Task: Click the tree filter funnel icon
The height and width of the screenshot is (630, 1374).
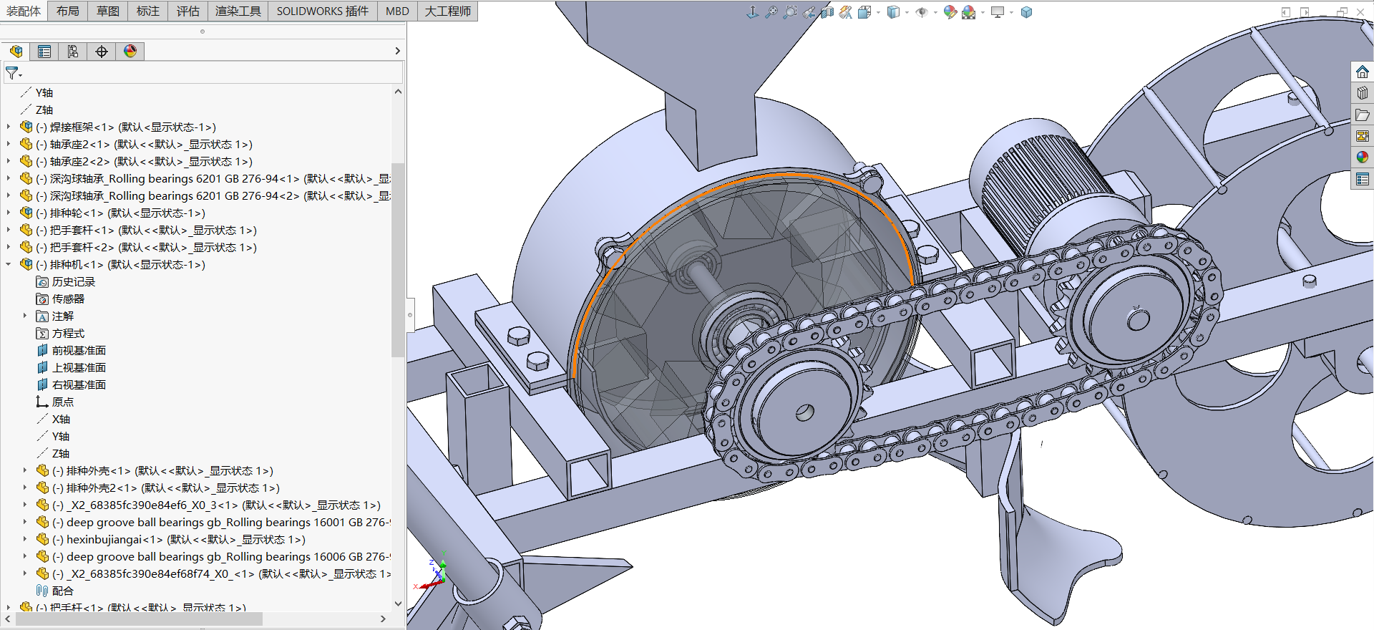Action: [x=13, y=73]
